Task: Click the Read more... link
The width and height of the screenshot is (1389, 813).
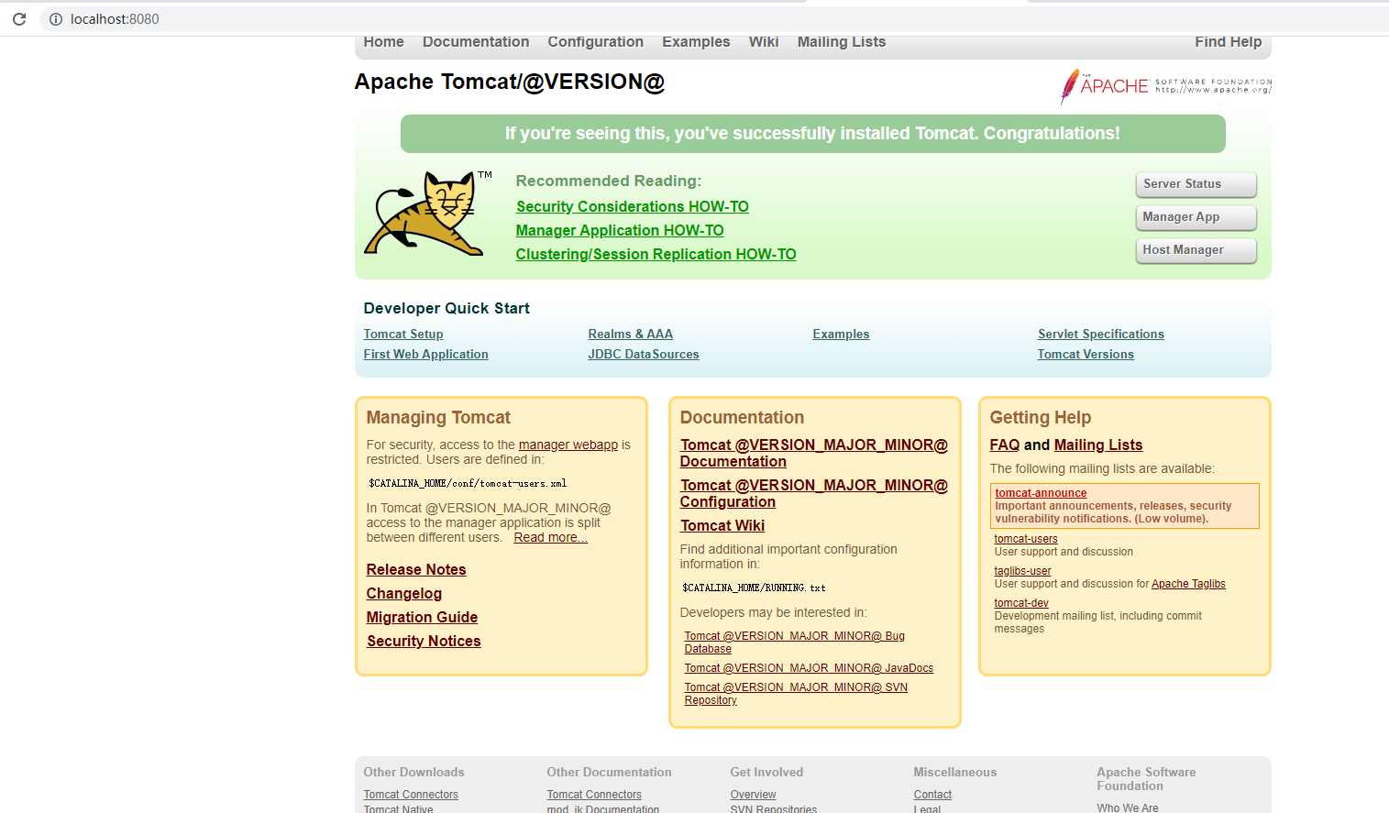Action: pyautogui.click(x=550, y=538)
